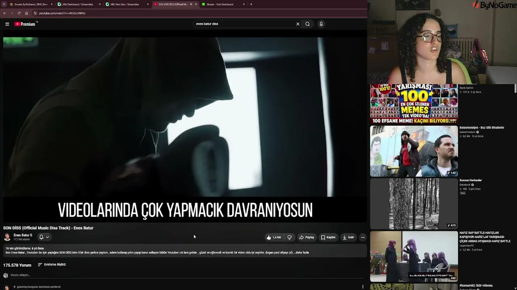Close the Donate ByNoGame tab
Screen dimensions: 517x290
click(52, 4)
